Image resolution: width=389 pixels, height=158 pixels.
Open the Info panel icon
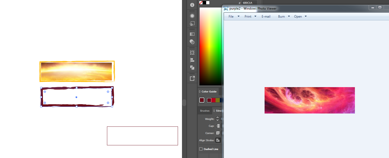point(192,5)
